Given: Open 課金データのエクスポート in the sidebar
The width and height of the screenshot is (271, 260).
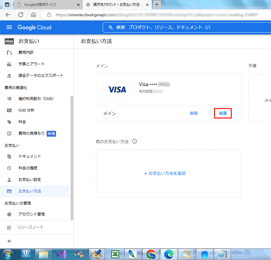Looking at the screenshot, I should 41,76.
